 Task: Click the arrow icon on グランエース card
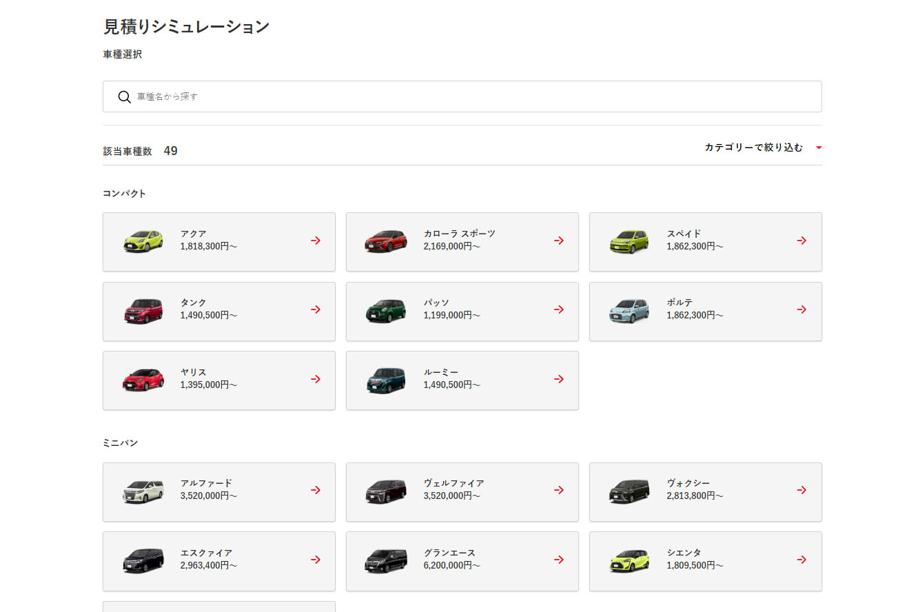coord(559,560)
